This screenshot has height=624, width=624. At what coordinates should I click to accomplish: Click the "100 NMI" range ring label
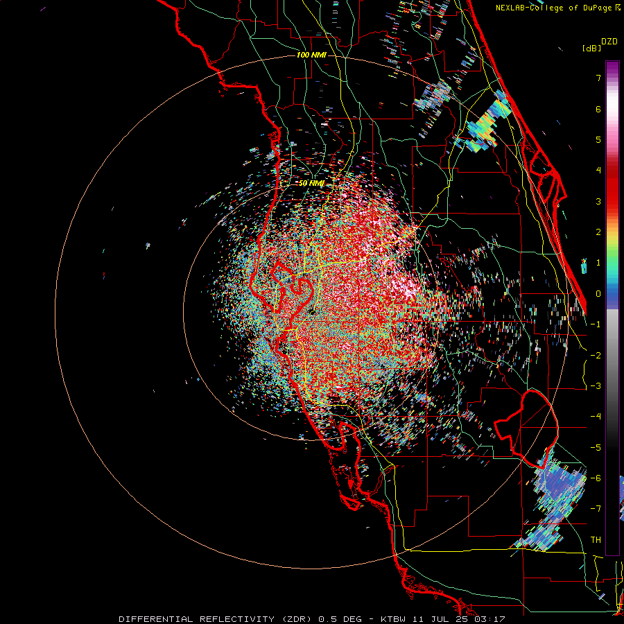tap(311, 55)
